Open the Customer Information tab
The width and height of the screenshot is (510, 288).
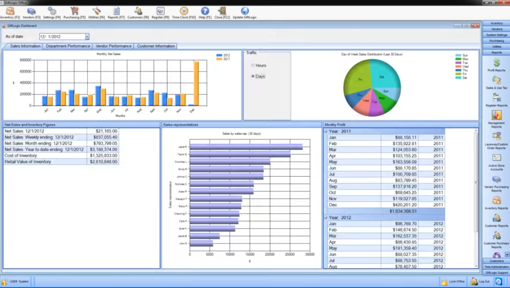(156, 46)
